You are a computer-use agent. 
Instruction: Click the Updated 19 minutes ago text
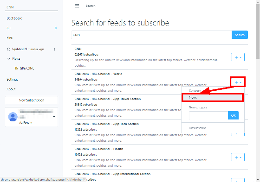point(28,49)
